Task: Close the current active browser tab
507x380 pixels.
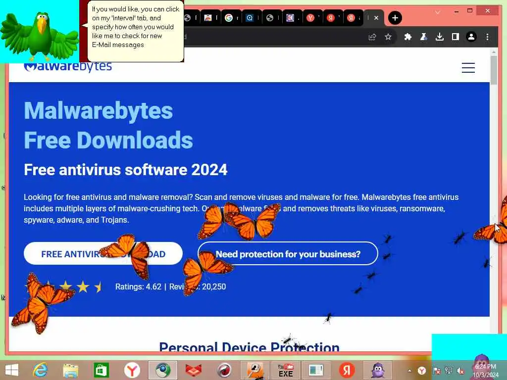Action: click(x=376, y=18)
